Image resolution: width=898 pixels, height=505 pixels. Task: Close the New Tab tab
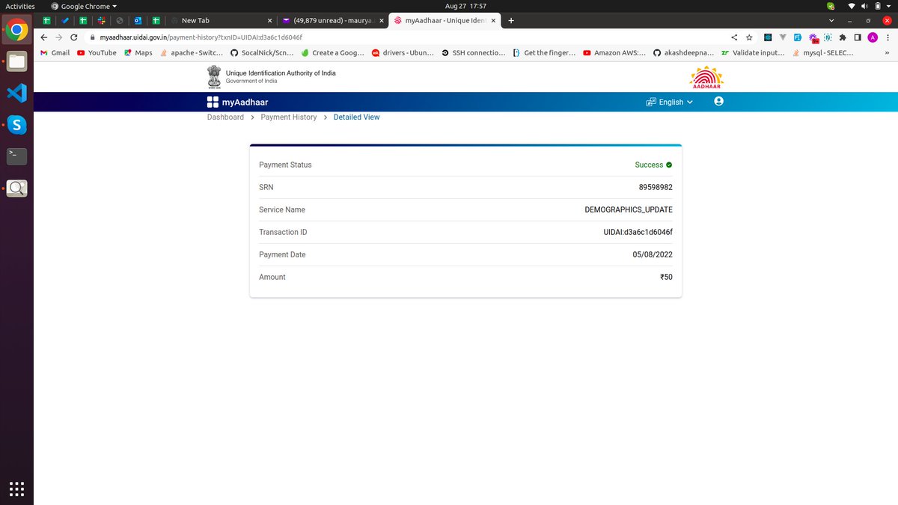[269, 20]
